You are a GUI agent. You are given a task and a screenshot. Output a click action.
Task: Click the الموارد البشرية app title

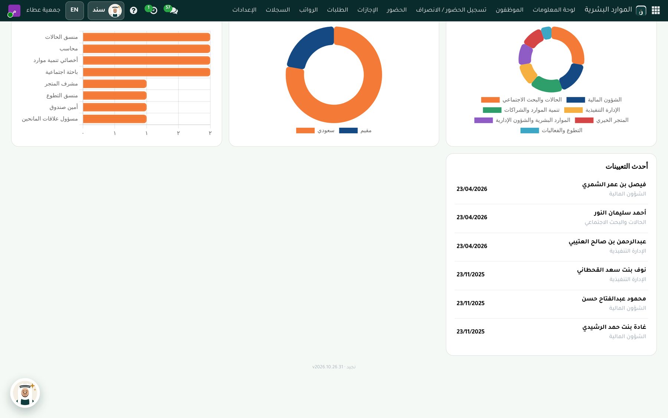pos(608,10)
